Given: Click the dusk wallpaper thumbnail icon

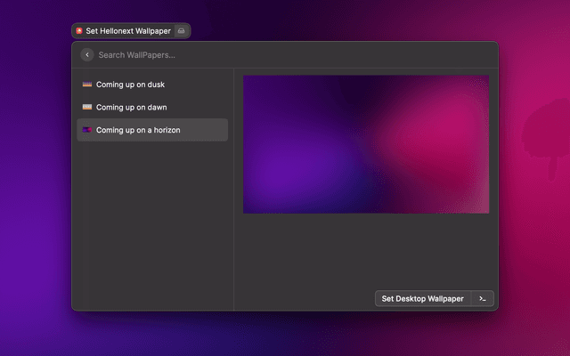Looking at the screenshot, I should click(x=86, y=85).
